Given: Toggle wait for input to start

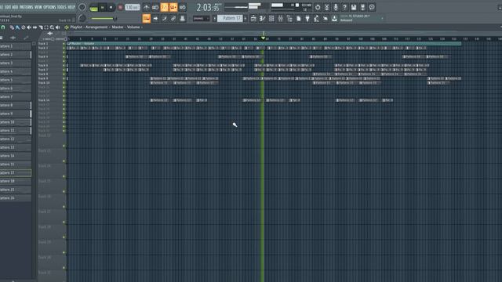Looking at the screenshot, I should 155,7.
